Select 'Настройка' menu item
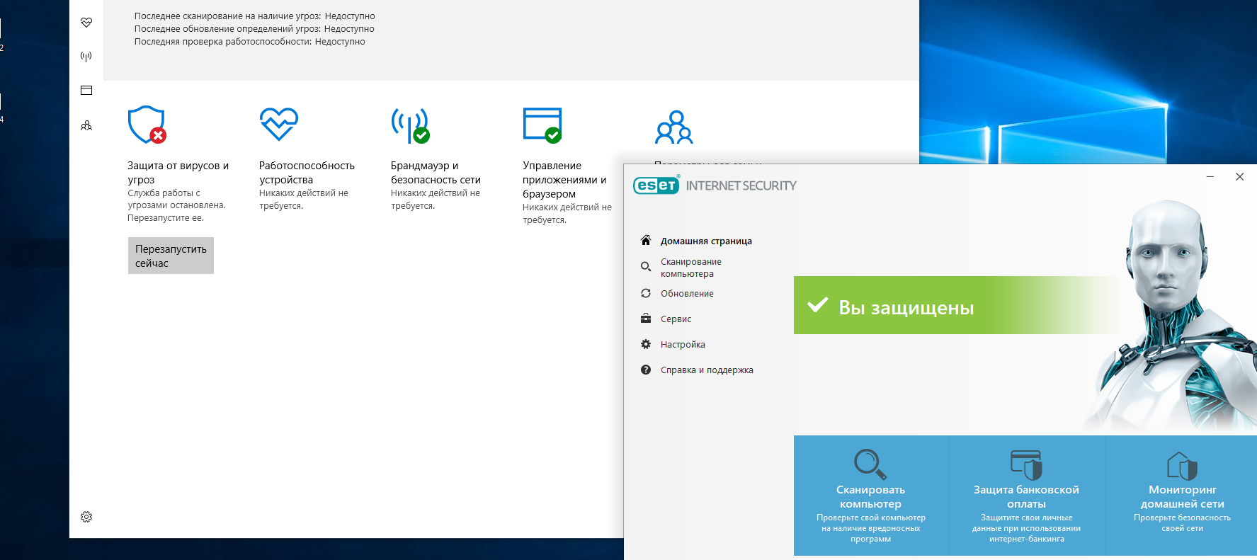Viewport: 1257px width, 560px height. 683,344
